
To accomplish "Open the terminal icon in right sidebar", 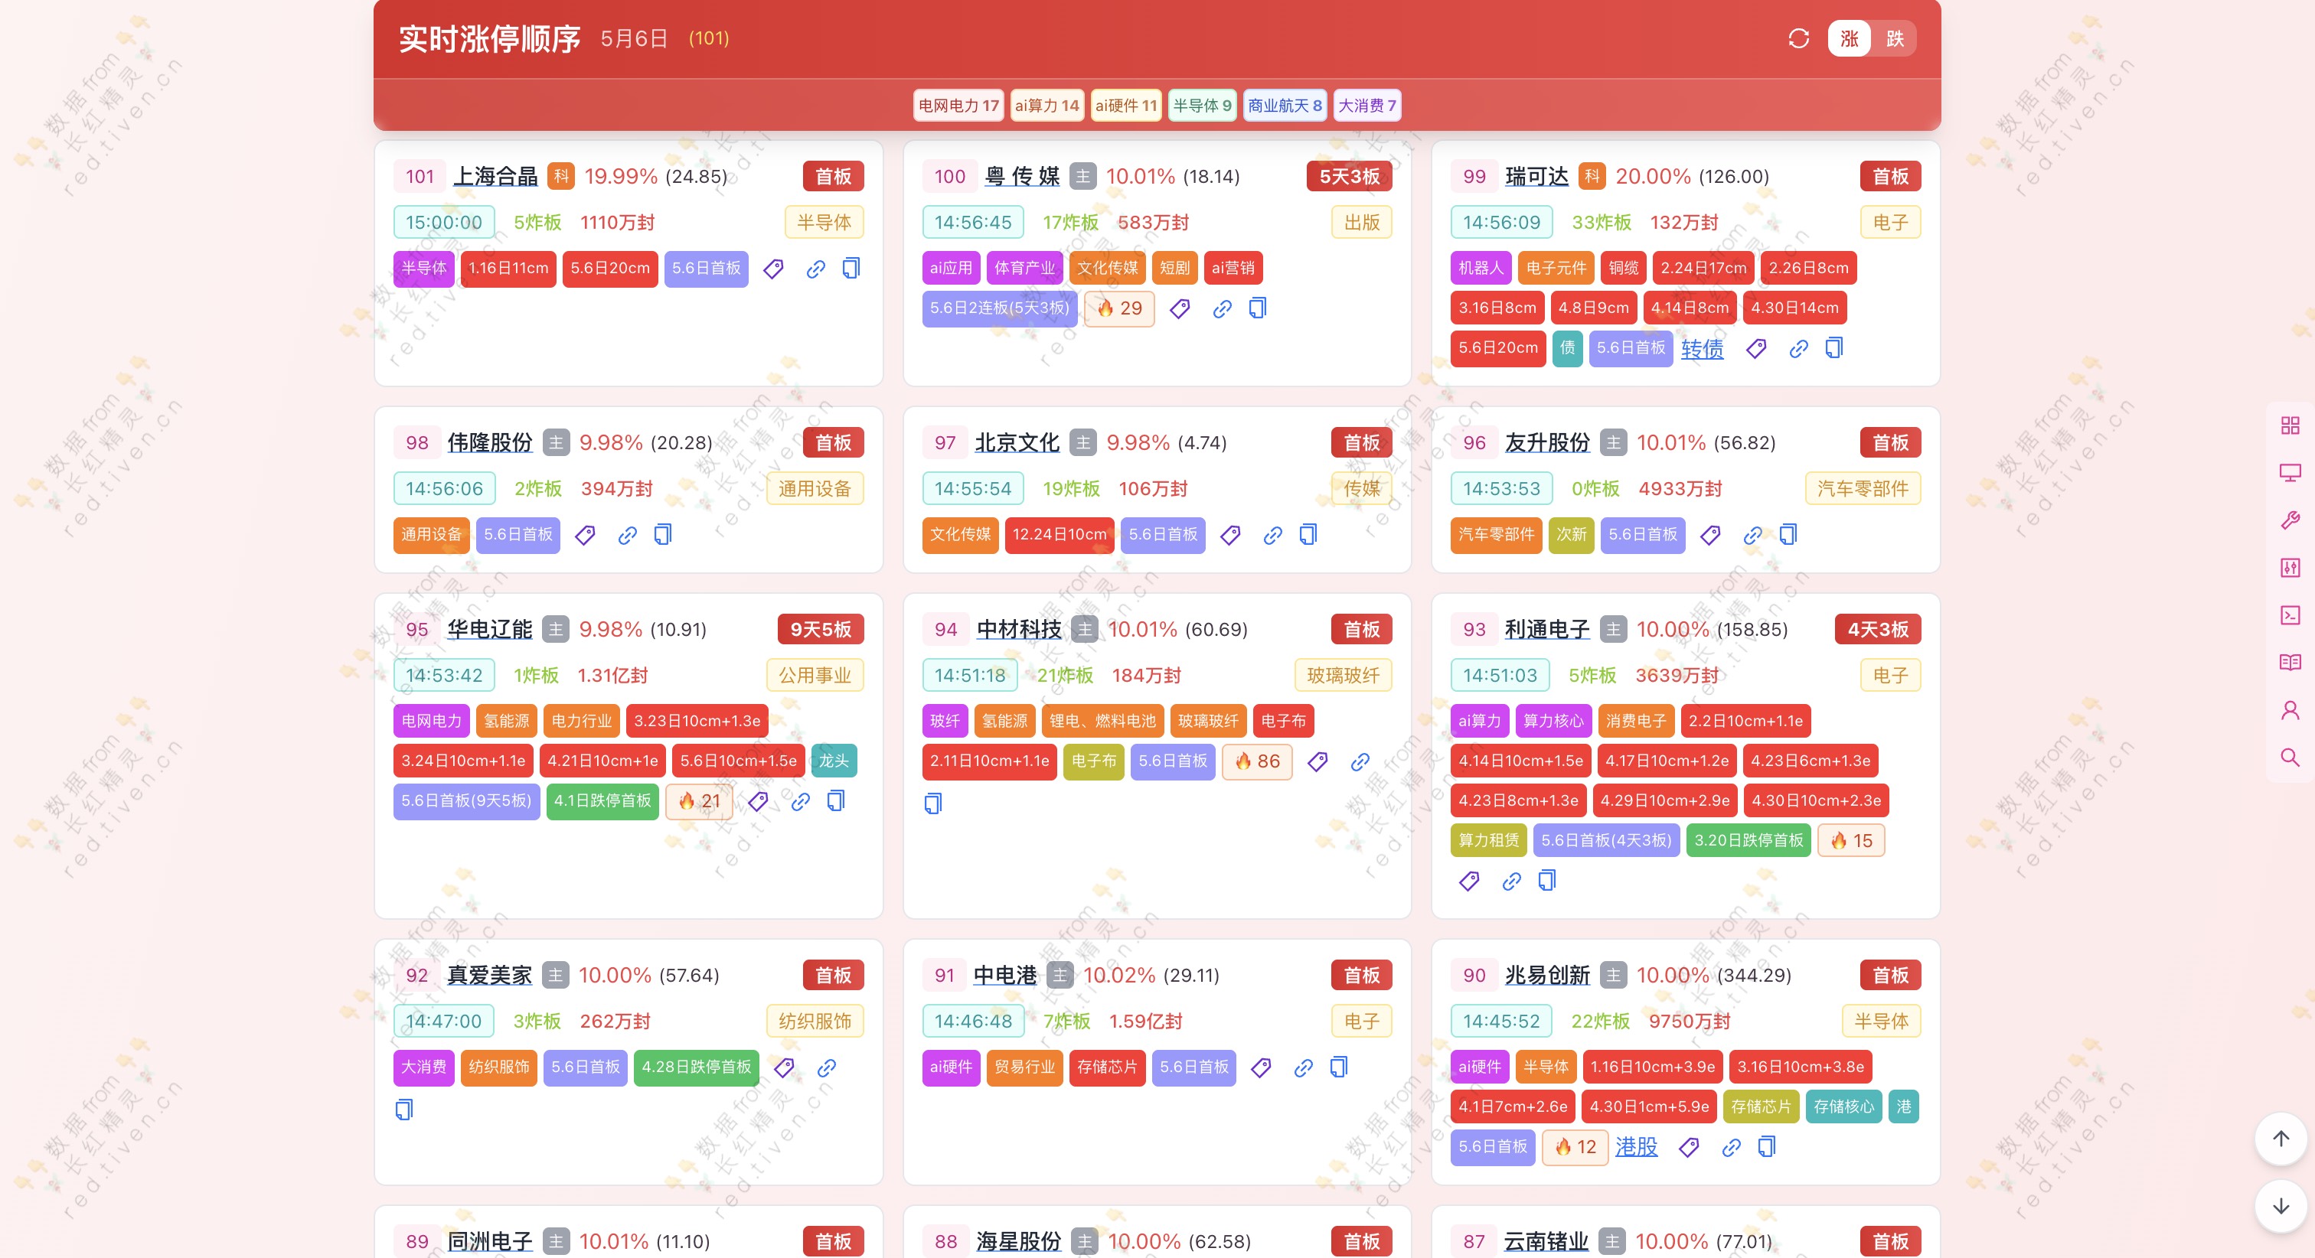I will tap(2290, 615).
